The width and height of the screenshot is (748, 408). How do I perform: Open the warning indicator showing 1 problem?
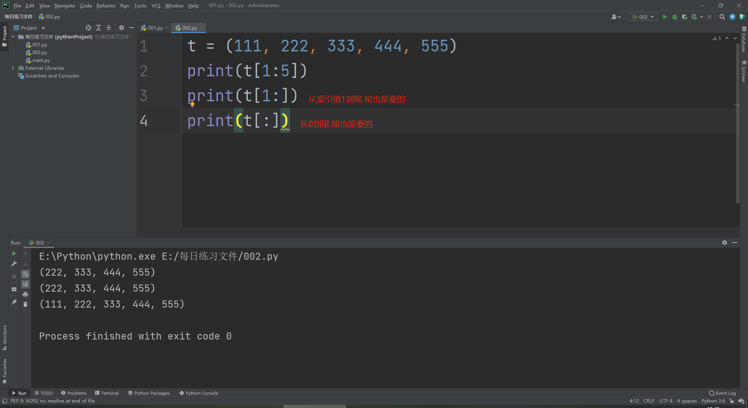point(717,38)
